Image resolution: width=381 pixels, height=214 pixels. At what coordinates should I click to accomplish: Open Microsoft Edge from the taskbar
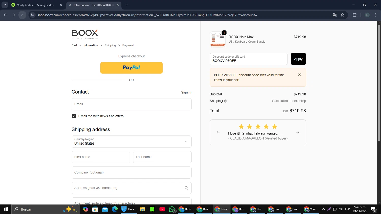click(115, 209)
